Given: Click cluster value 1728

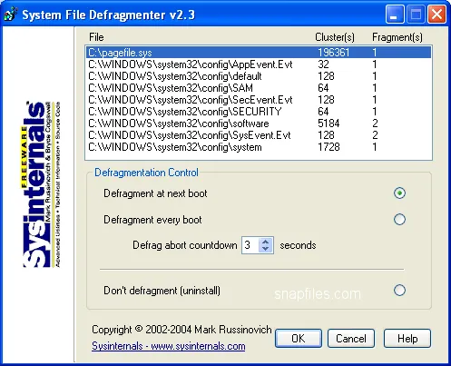Looking at the screenshot, I should [x=328, y=147].
